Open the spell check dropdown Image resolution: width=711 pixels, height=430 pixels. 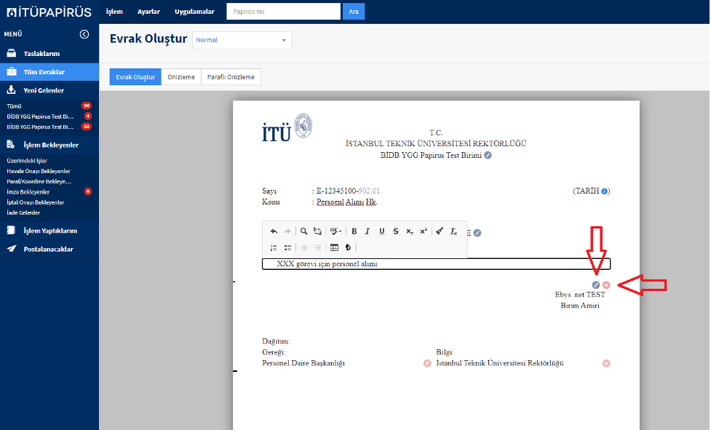coord(335,231)
